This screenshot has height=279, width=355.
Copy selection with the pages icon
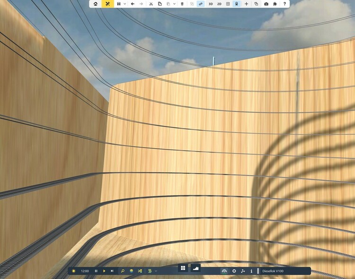click(x=160, y=4)
